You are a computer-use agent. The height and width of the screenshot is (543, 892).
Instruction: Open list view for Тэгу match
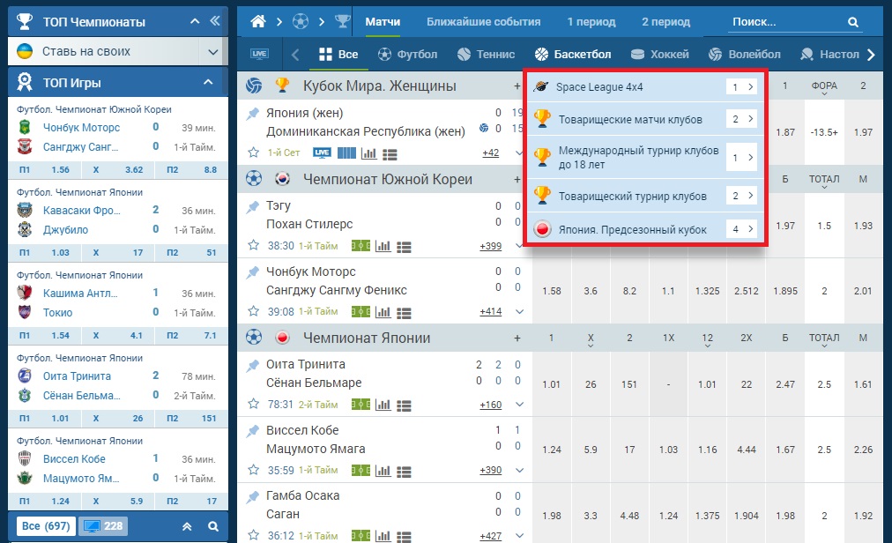[404, 247]
